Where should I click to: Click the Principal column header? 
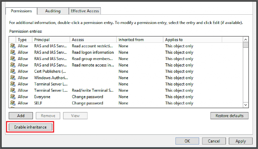[51, 40]
